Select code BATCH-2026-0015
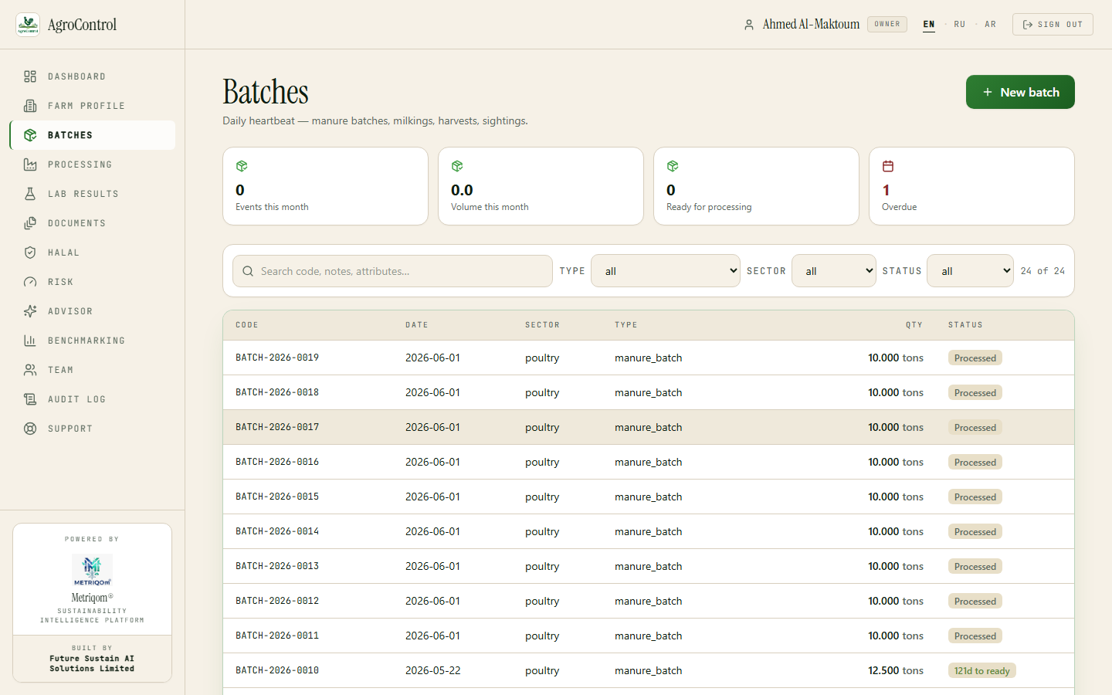Viewport: 1112px width, 695px height. pos(277,497)
